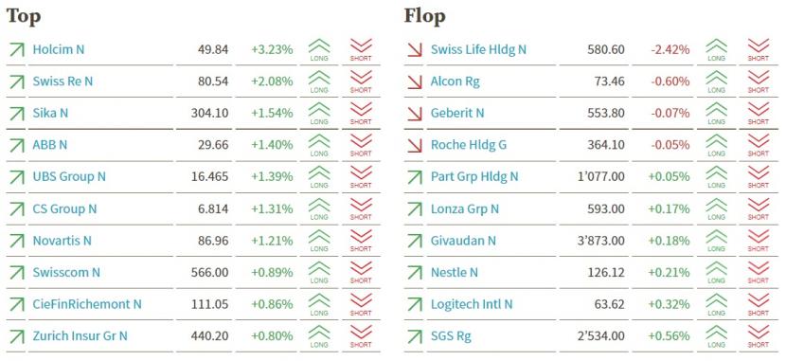Open the Logitech Intl N link
This screenshot has width=786, height=361.
472,304
